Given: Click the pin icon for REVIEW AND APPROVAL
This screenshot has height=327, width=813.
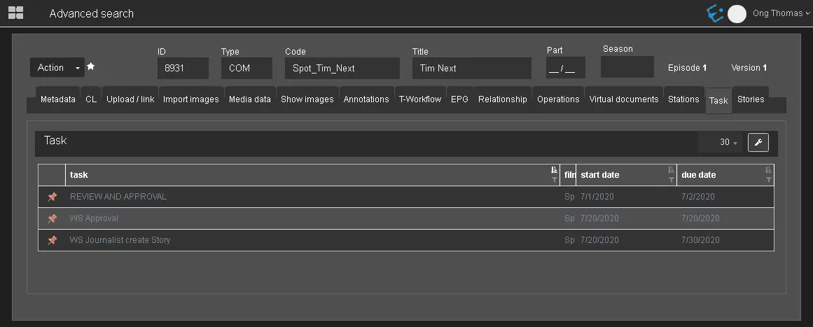Looking at the screenshot, I should click(52, 197).
